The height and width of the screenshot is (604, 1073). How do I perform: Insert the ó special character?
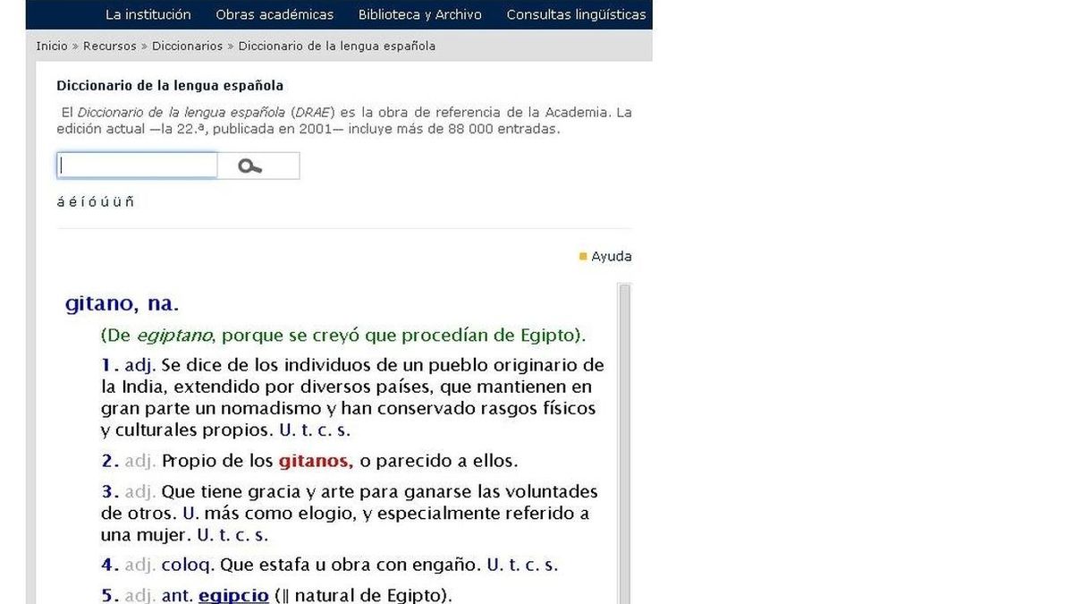click(x=92, y=201)
